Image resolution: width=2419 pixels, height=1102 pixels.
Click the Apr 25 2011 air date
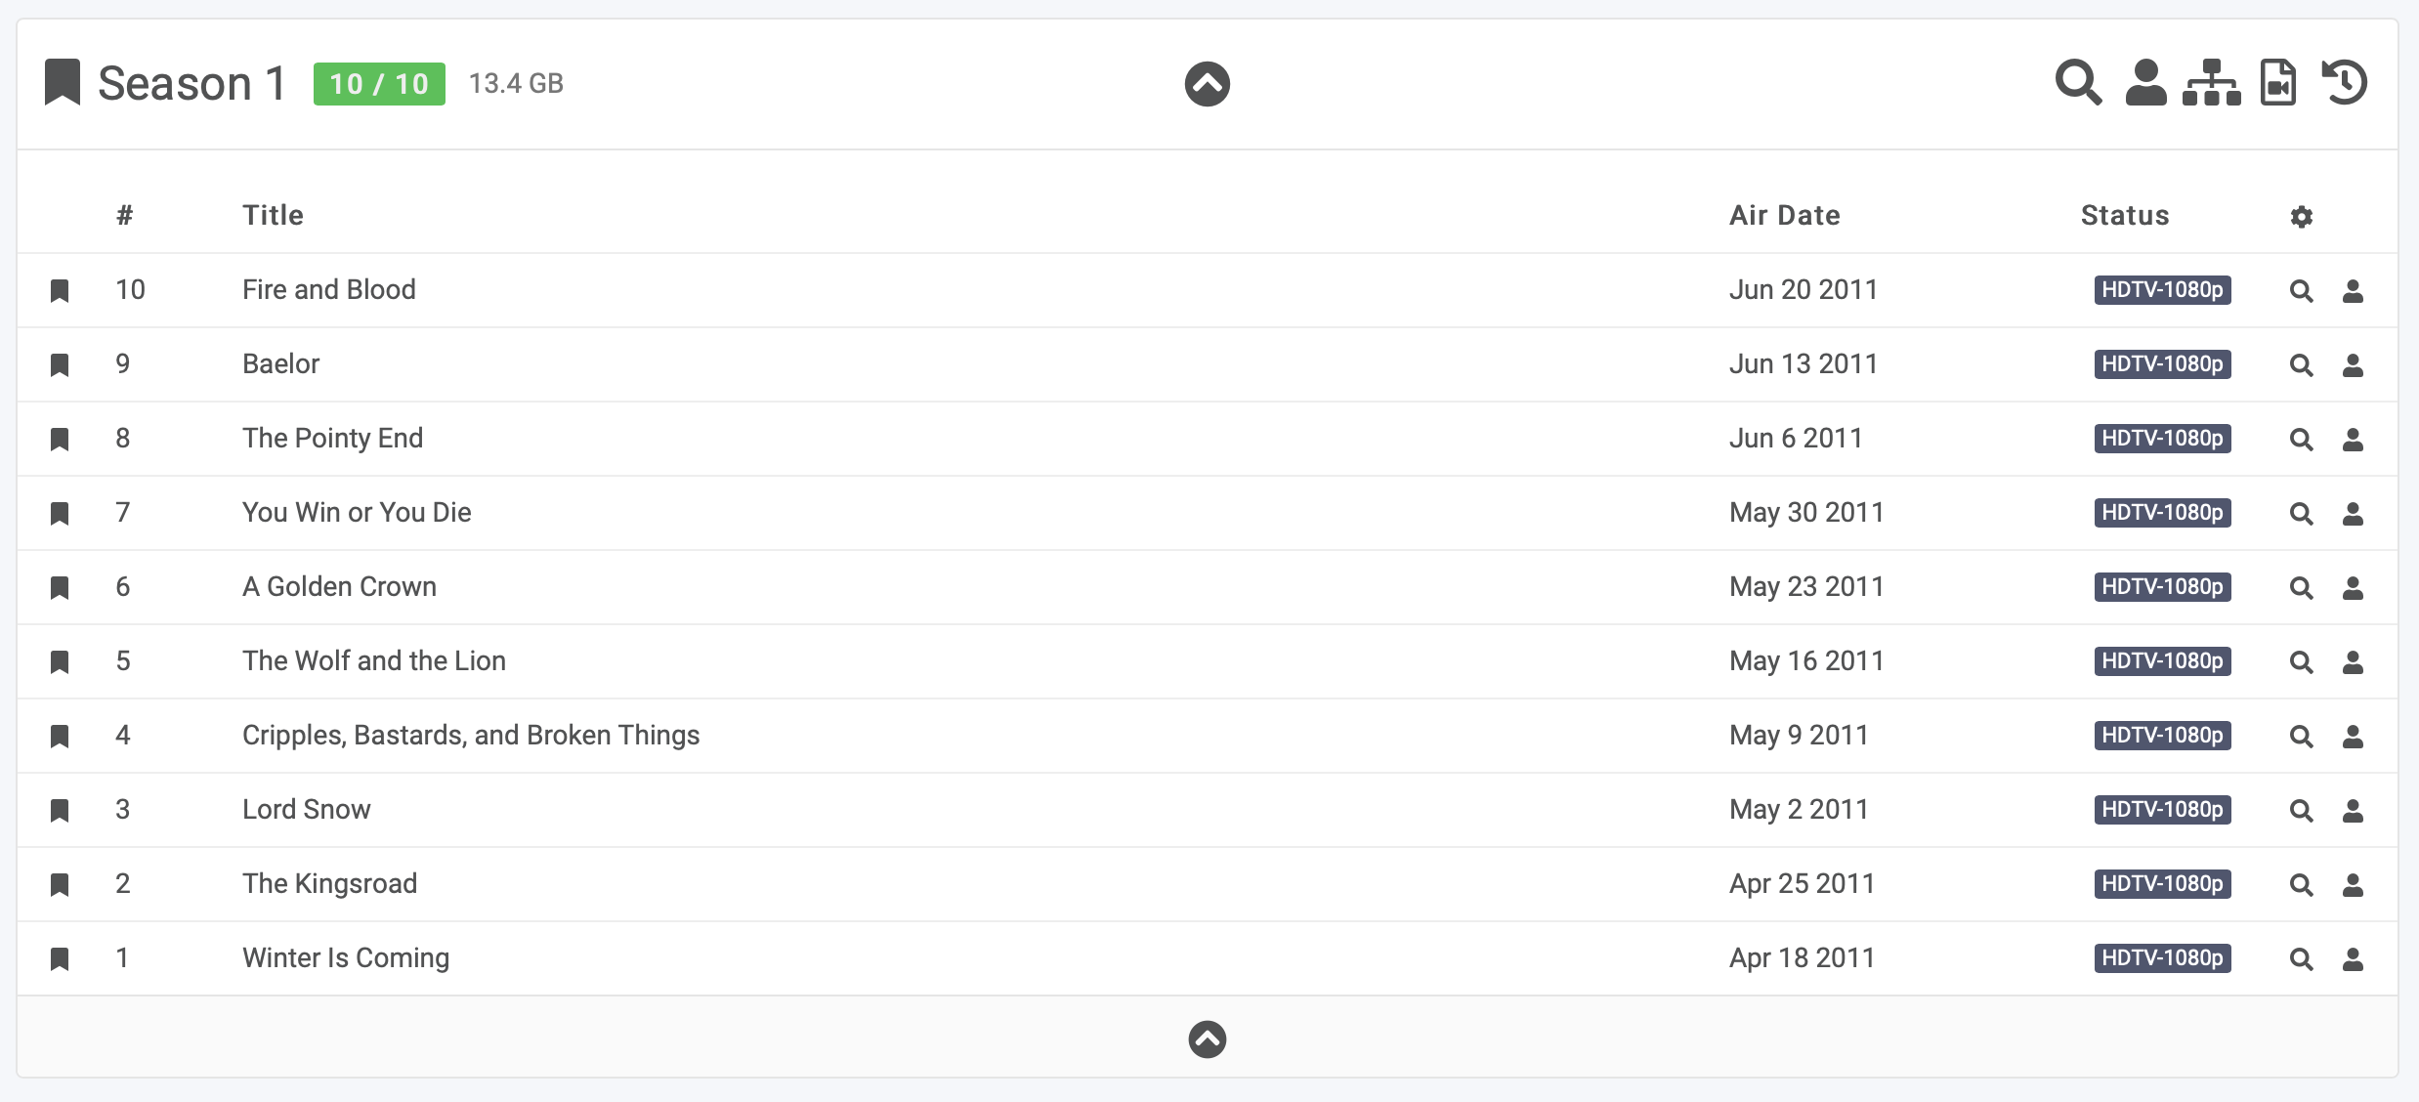coord(1803,883)
